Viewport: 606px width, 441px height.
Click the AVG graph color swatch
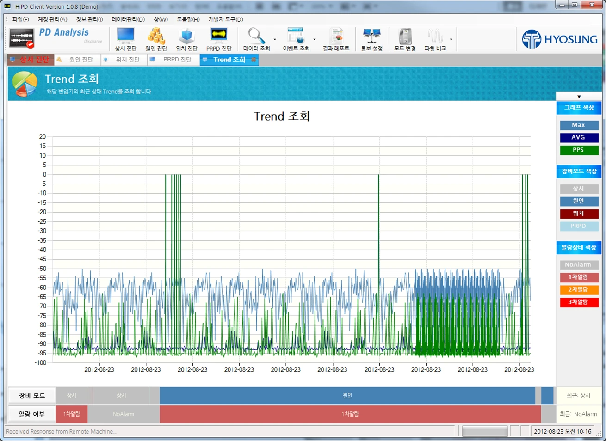coord(579,138)
